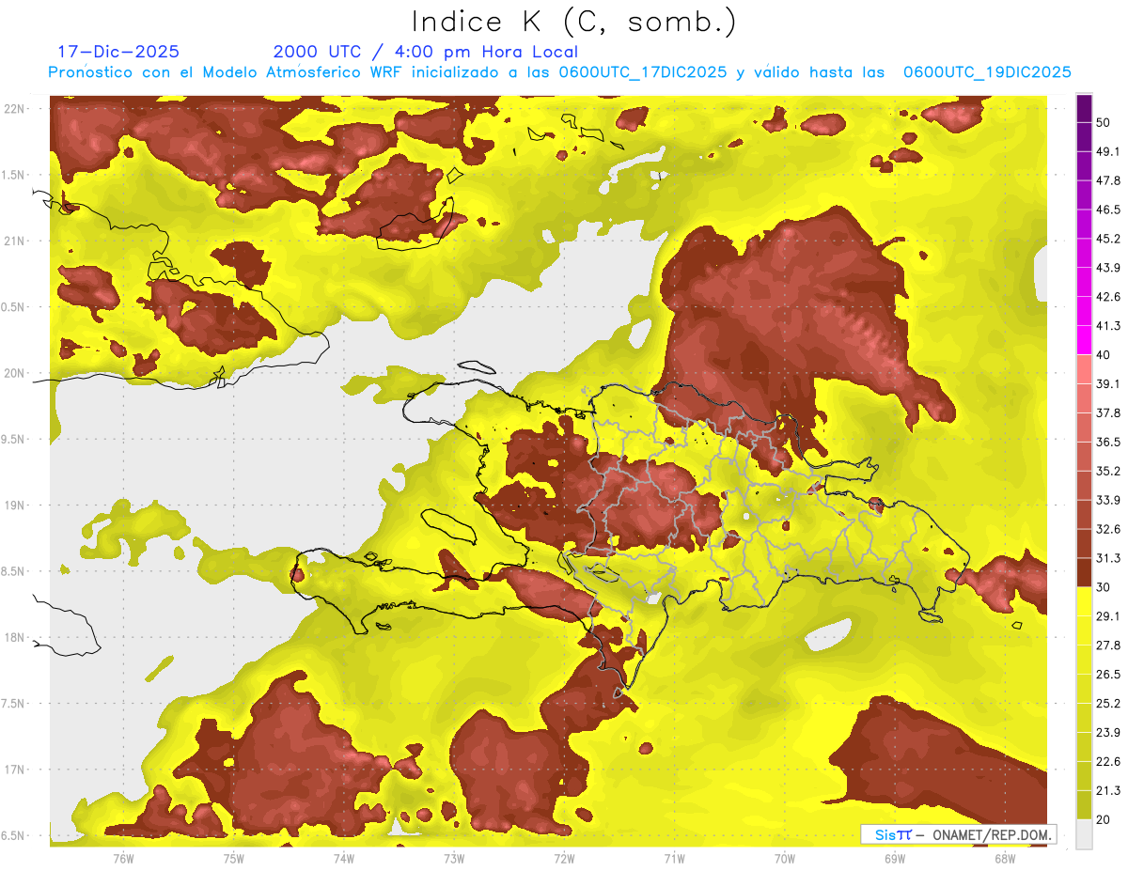Image resolution: width=1128 pixels, height=871 pixels.
Task: Click the "74W" longitude label
Action: click(x=343, y=859)
